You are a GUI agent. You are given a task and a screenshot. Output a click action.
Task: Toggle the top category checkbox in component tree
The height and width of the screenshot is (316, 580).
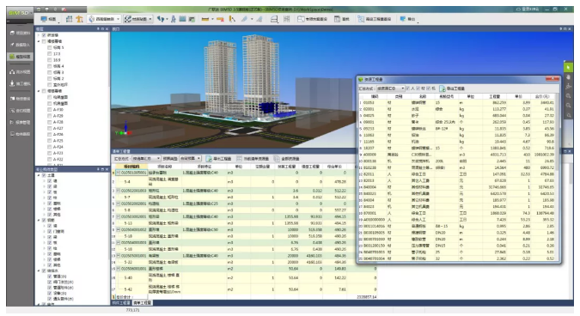coord(44,175)
